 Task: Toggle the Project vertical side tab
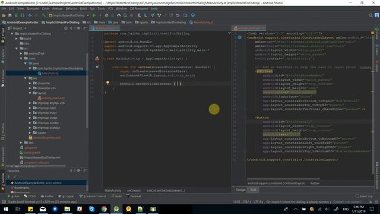tap(2, 35)
